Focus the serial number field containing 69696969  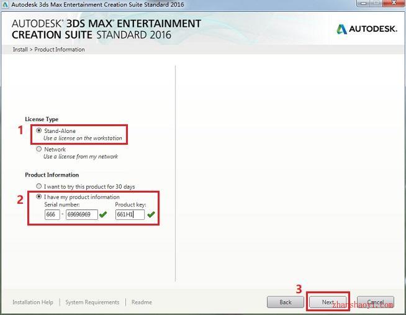[81, 214]
